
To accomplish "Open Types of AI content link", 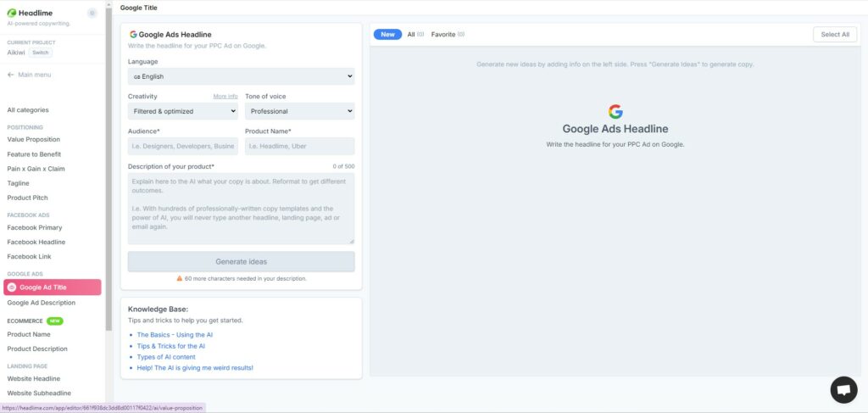I will point(166,357).
